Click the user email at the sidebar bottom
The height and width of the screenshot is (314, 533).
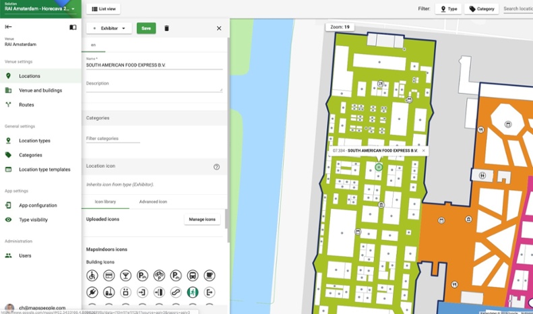tap(42, 308)
